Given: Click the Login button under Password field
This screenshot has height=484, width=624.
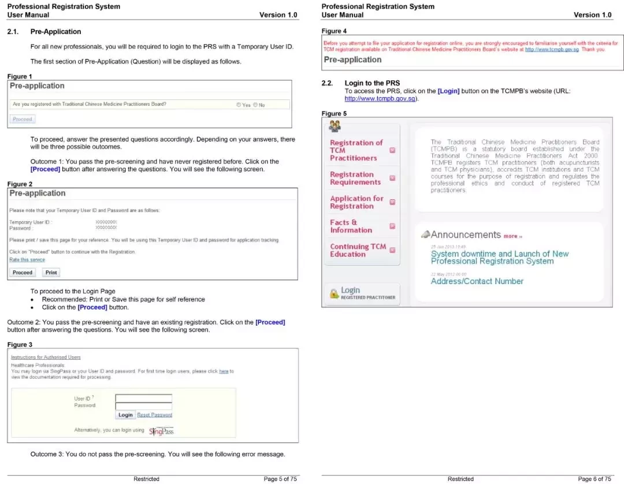Looking at the screenshot, I should [125, 415].
